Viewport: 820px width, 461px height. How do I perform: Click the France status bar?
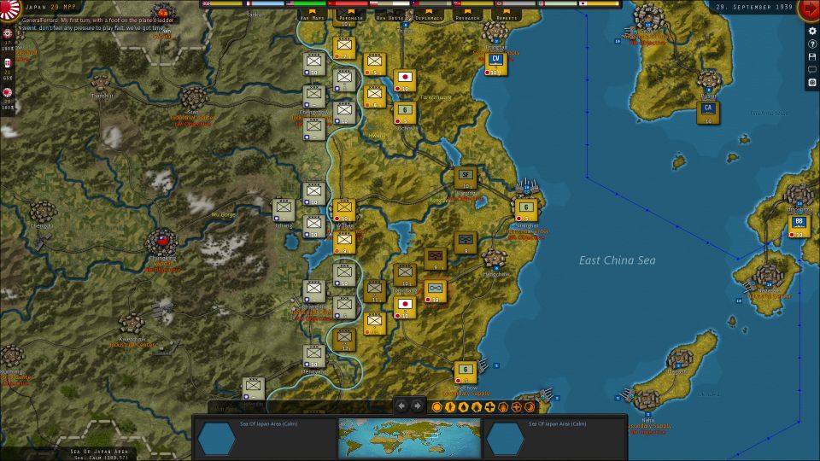point(264,3)
